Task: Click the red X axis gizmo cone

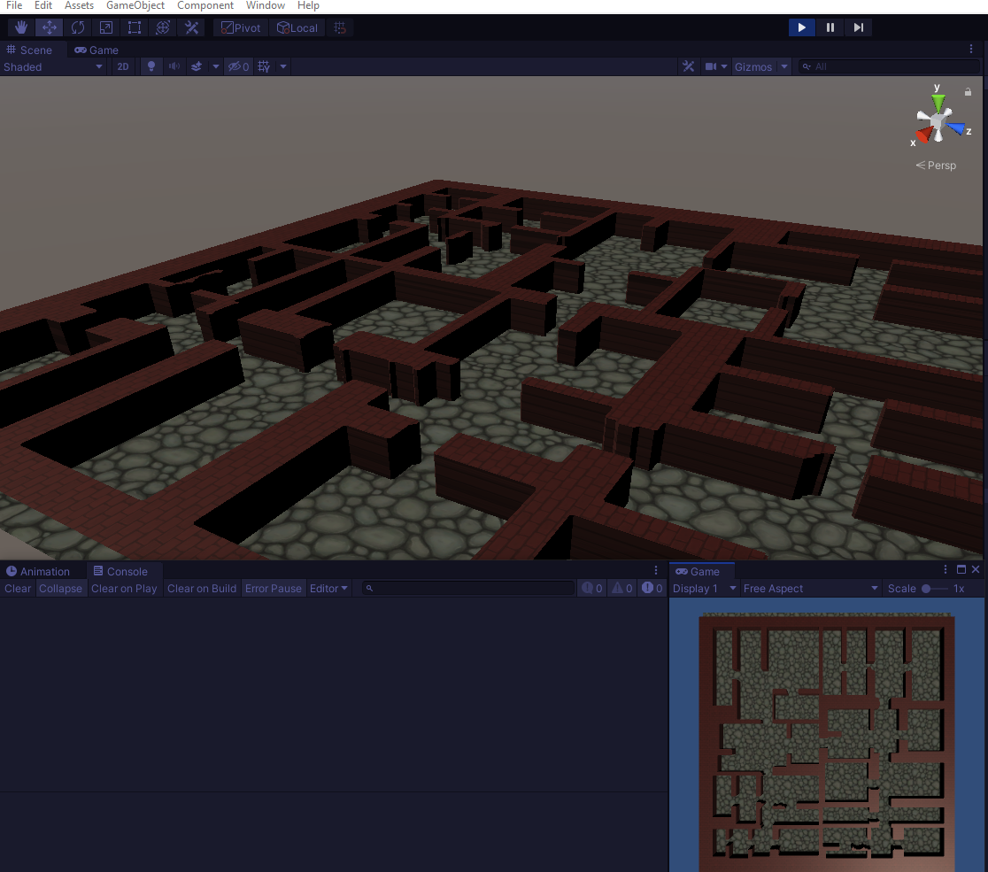Action: point(924,135)
